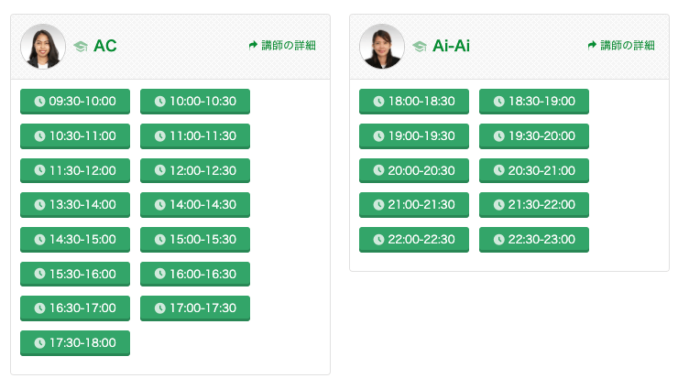
Task: Select the 13:30-14:00 lesson slot
Action: click(x=75, y=205)
